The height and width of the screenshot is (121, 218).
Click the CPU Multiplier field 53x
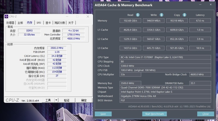131,74
